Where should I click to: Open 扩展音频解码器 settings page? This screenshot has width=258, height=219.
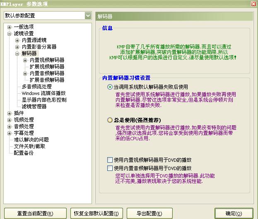47,80
